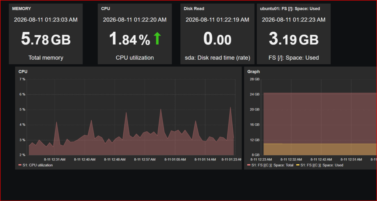Click the CPU graph panel title
The width and height of the screenshot is (377, 201).
point(23,72)
